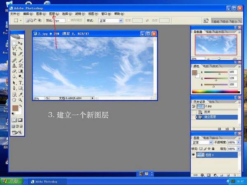This screenshot has width=247, height=185.
Task: Select the Magic Wand tool
Action: (x=20, y=49)
